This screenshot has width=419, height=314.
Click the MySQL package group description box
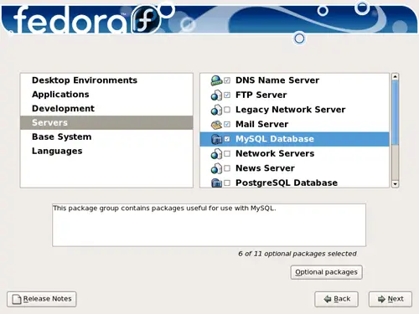(x=209, y=225)
